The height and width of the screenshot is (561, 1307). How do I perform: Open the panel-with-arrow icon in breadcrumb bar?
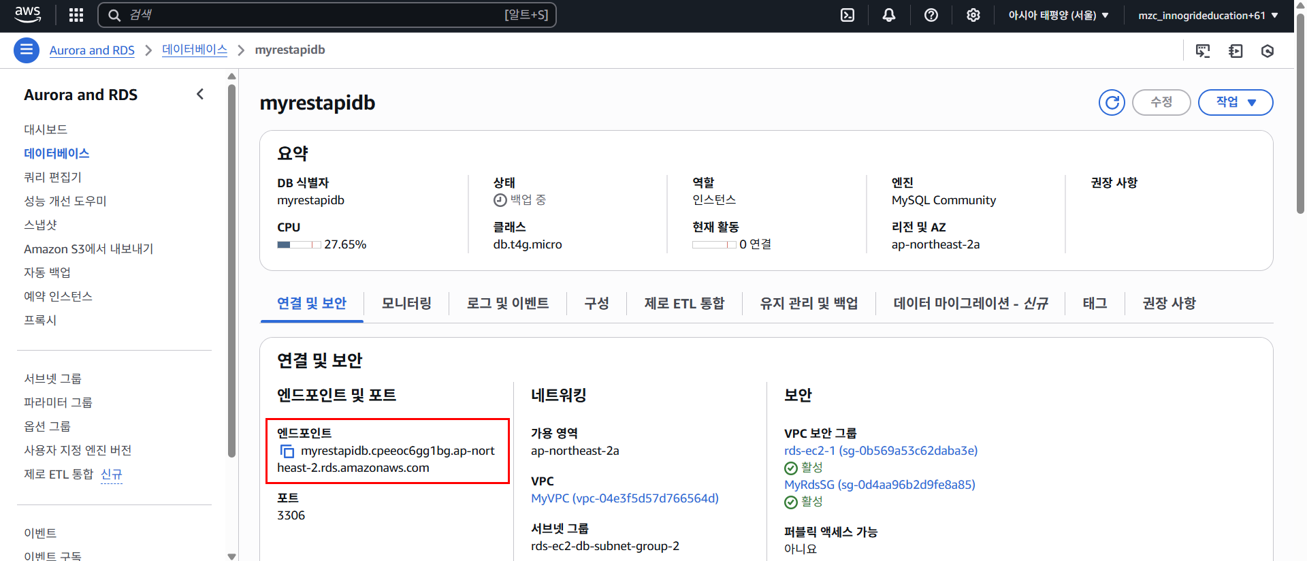click(1236, 50)
